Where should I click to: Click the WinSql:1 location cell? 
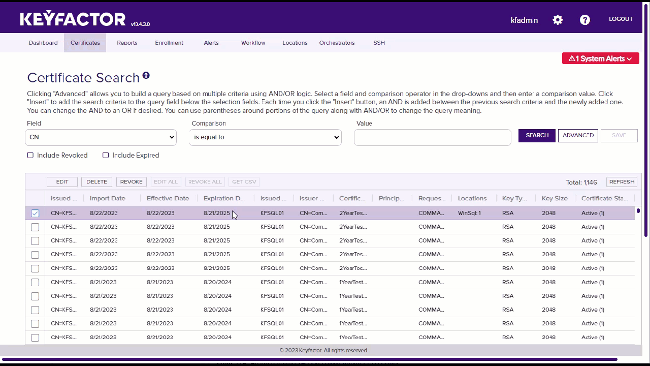[469, 213]
